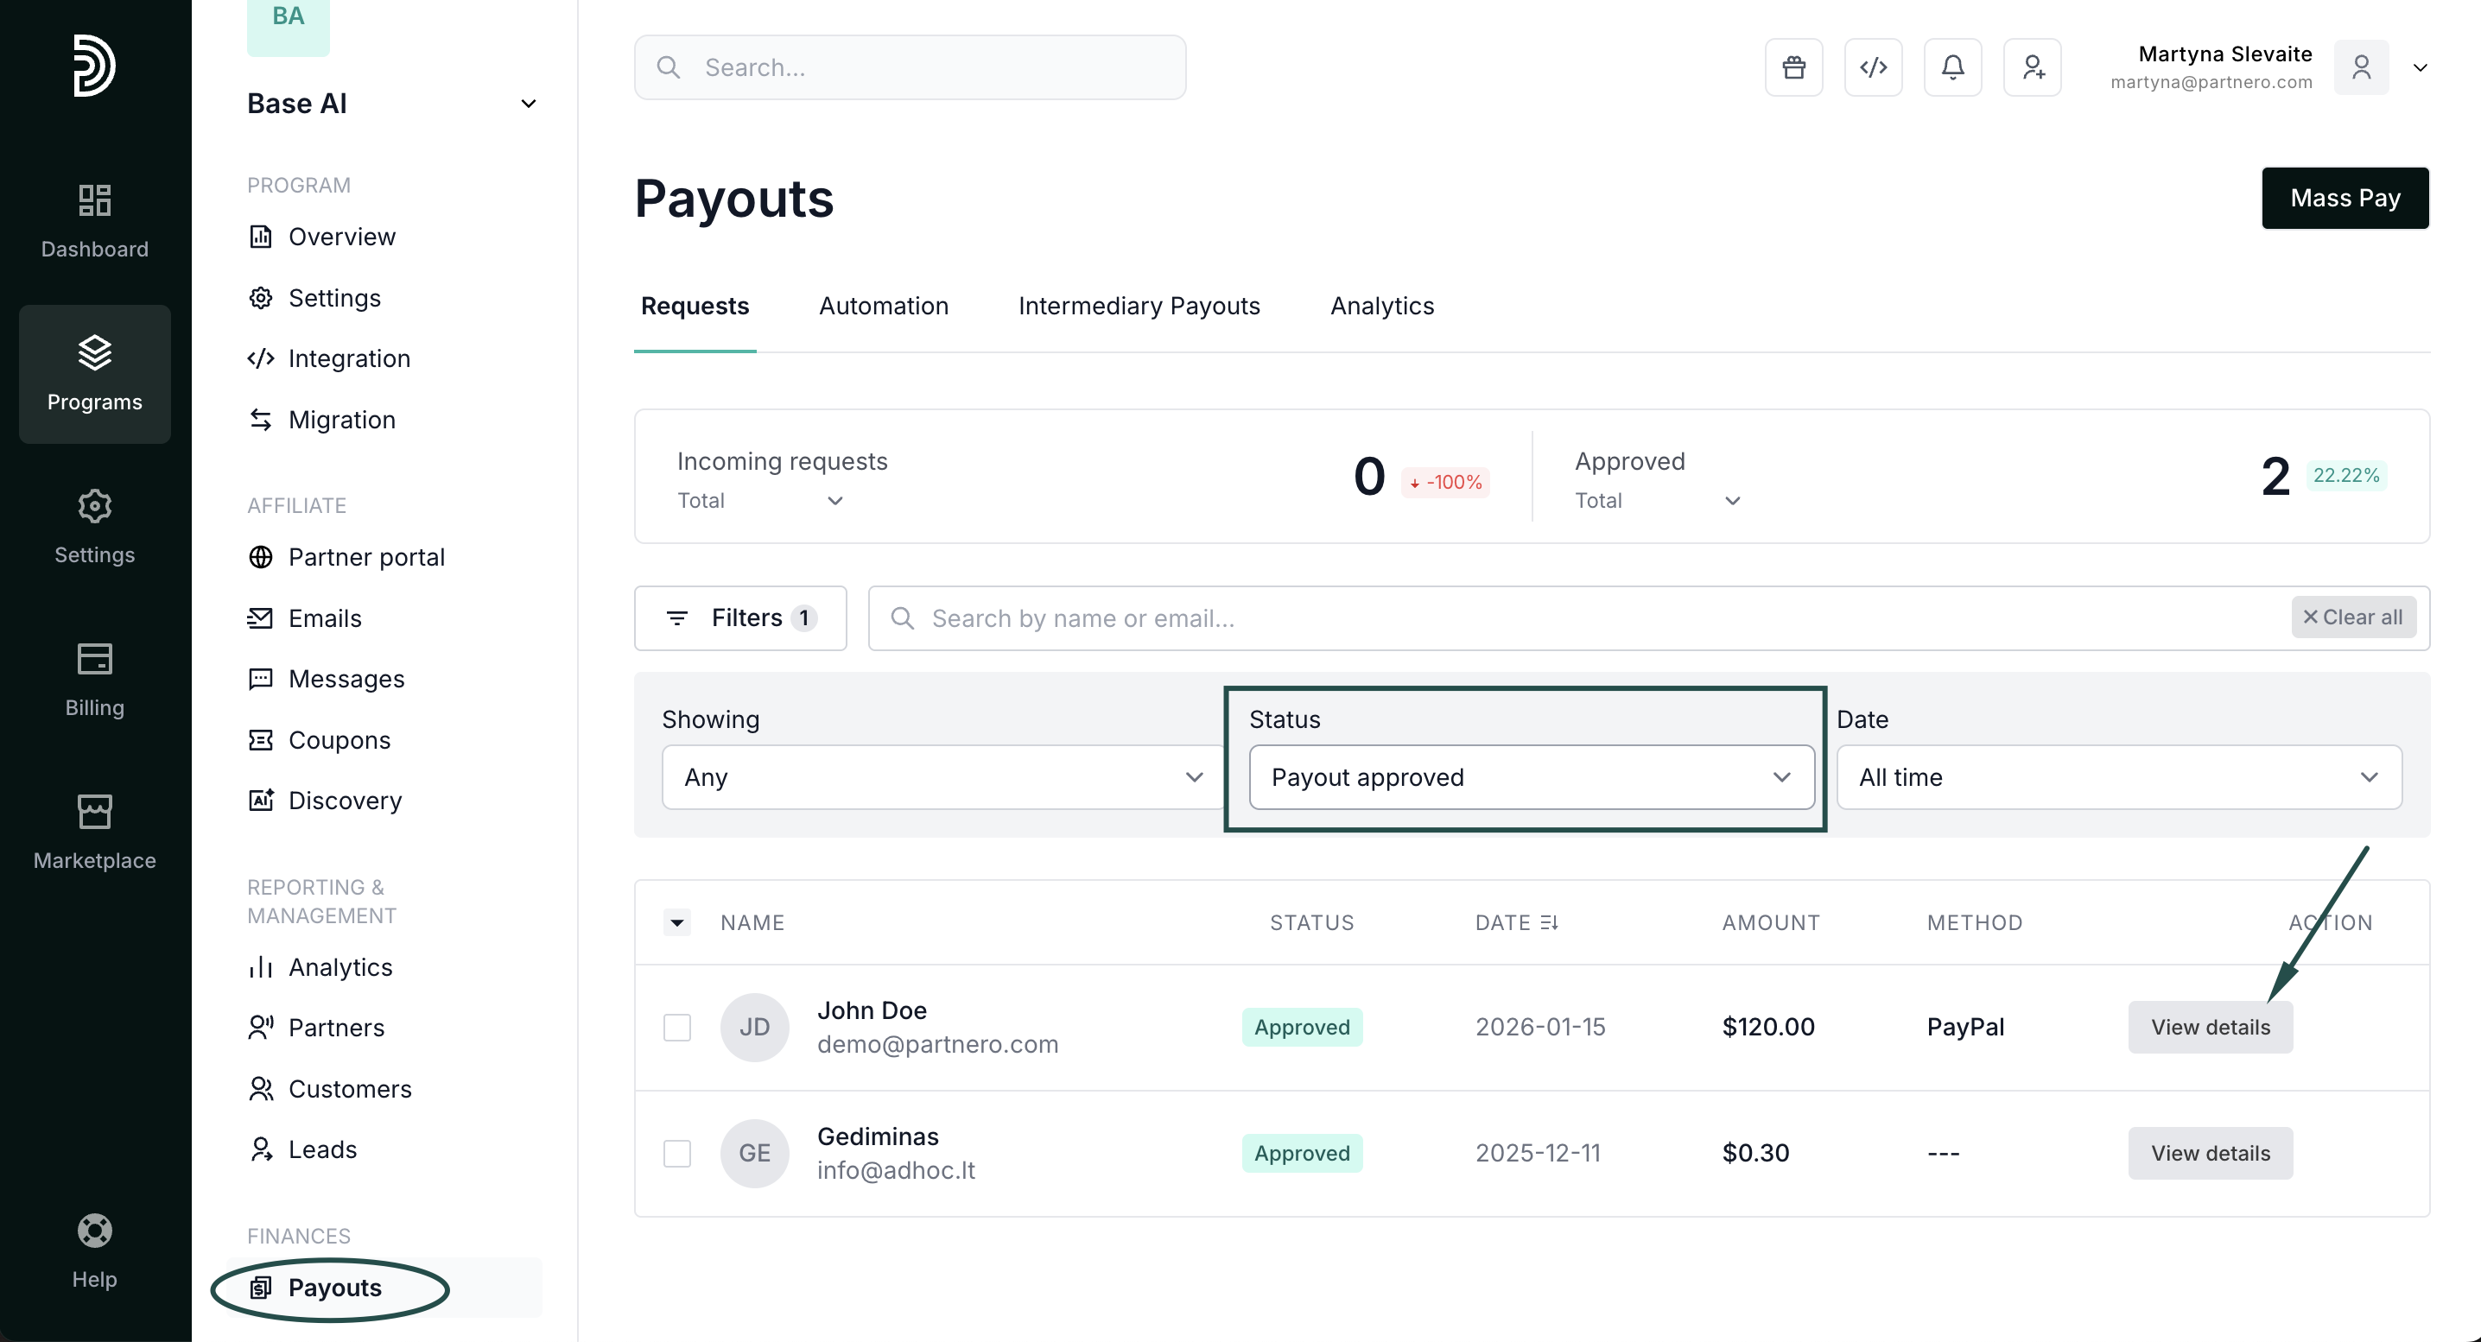Toggle the select-all checkbox in the table header

tap(677, 922)
